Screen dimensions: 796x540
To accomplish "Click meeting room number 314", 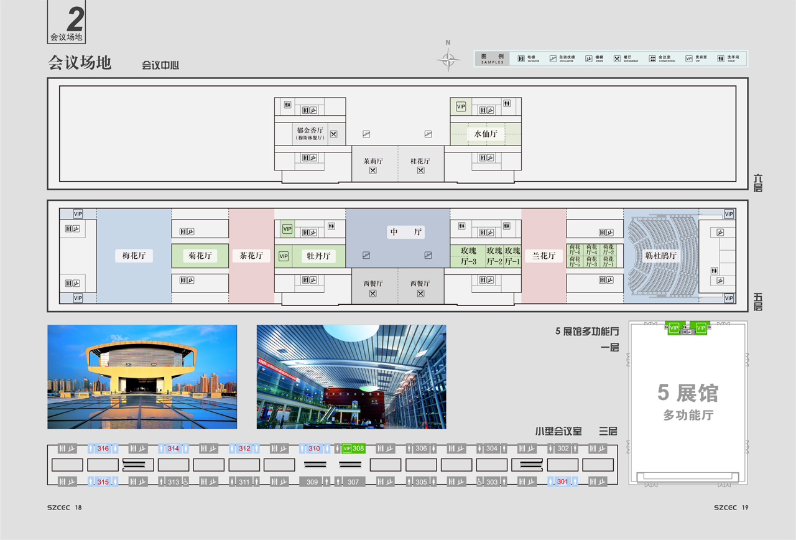I will [x=174, y=449].
